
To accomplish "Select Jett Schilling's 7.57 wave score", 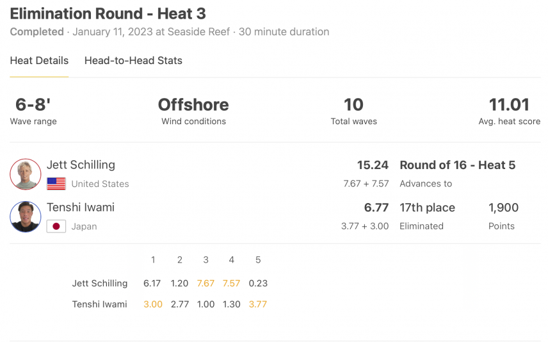I will pos(231,283).
